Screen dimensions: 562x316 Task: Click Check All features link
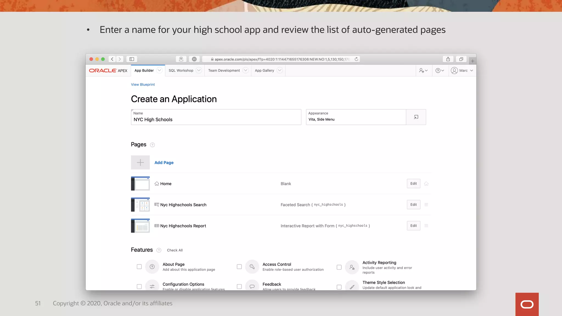(x=175, y=250)
